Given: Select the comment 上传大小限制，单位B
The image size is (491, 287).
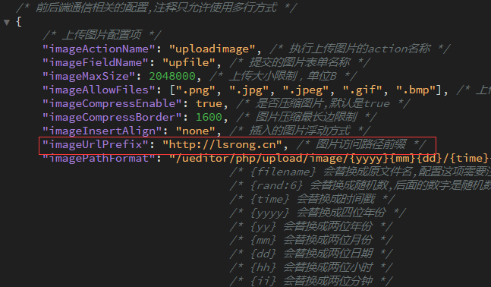Looking at the screenshot, I should [x=283, y=76].
